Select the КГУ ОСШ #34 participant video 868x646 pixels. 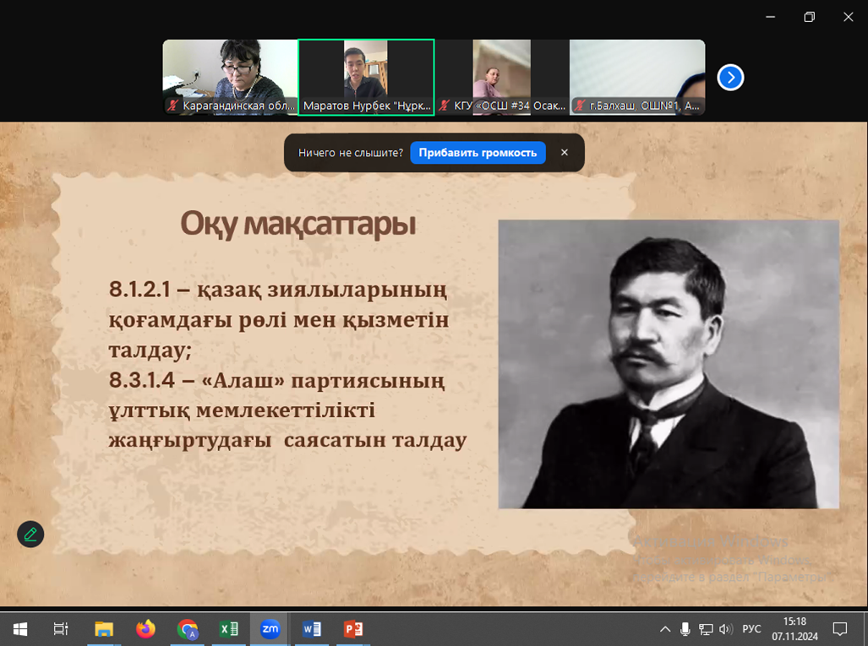pyautogui.click(x=502, y=77)
